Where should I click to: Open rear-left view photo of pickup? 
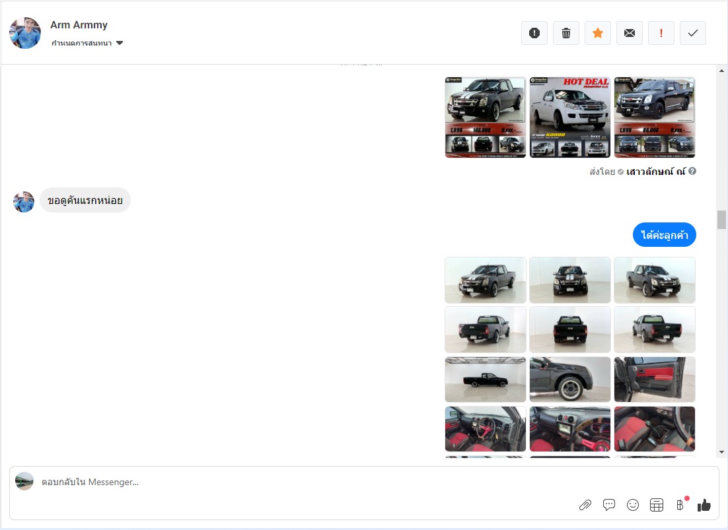486,330
